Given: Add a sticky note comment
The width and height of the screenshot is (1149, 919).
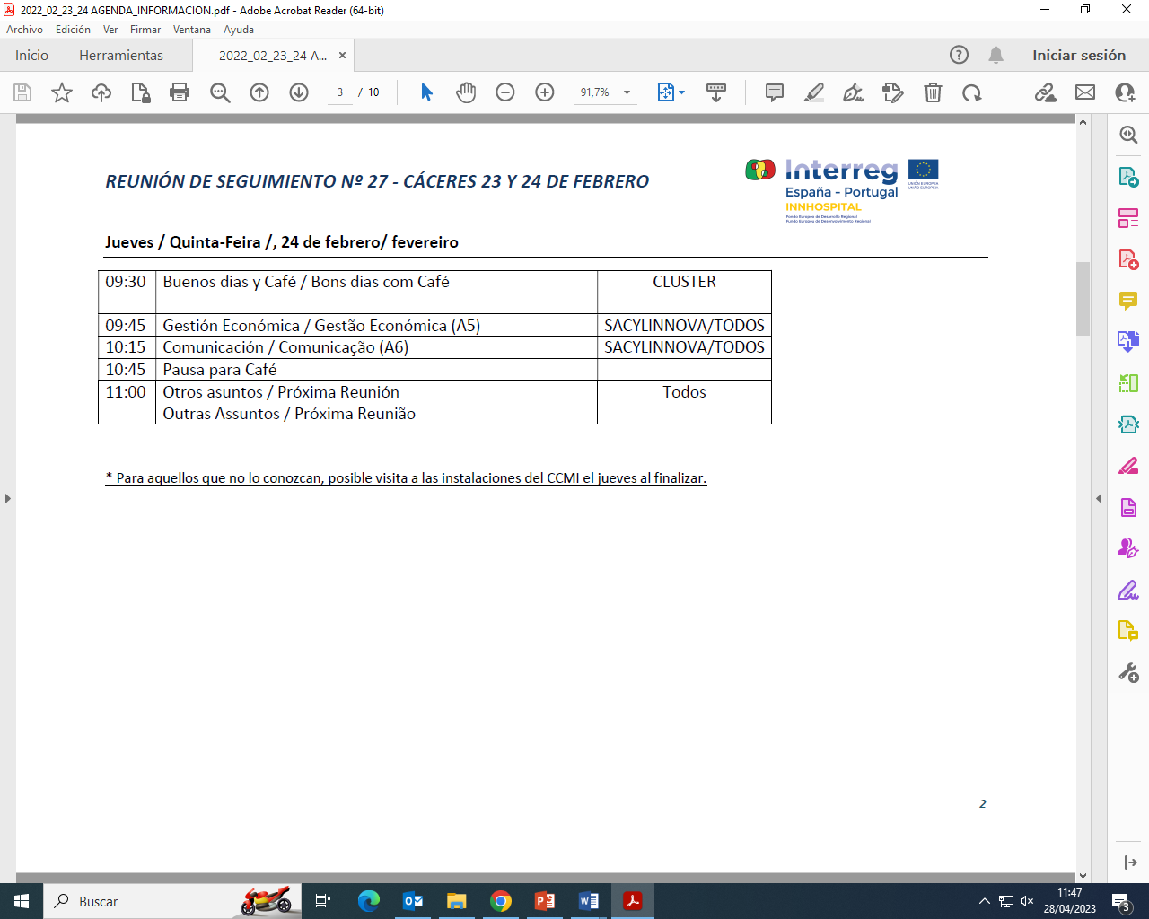Looking at the screenshot, I should tap(774, 92).
